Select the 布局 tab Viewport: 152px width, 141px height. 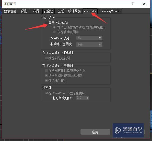(36, 11)
